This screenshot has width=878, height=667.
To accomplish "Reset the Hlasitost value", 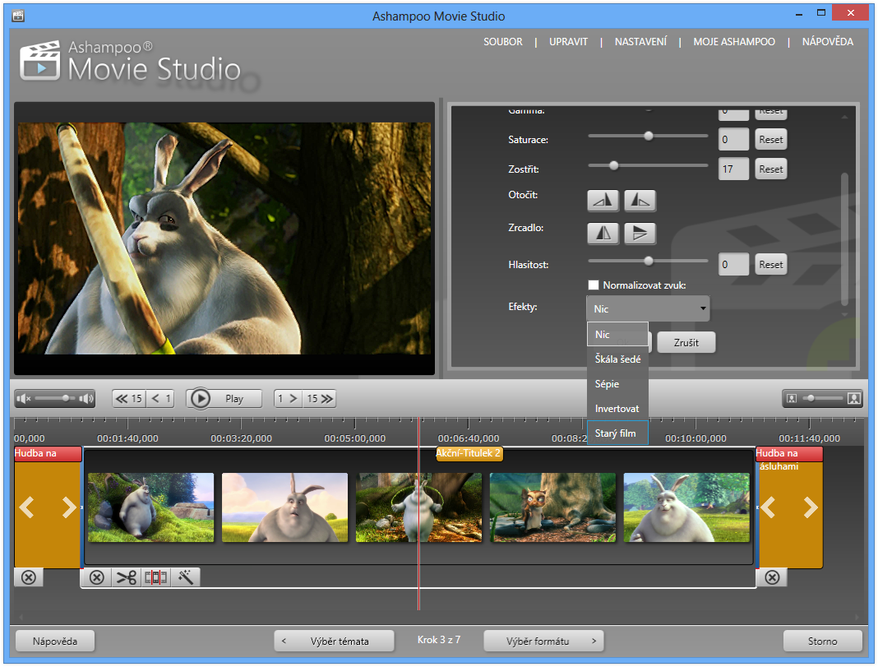I will (x=771, y=264).
